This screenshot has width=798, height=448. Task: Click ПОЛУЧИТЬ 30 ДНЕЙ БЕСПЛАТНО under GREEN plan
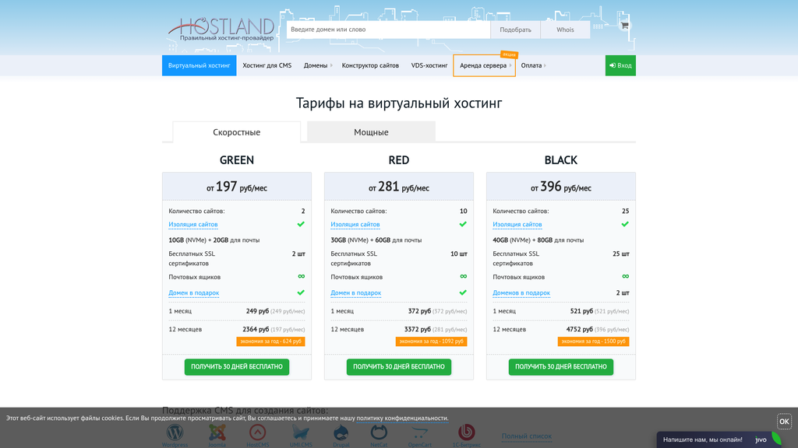[236, 366]
